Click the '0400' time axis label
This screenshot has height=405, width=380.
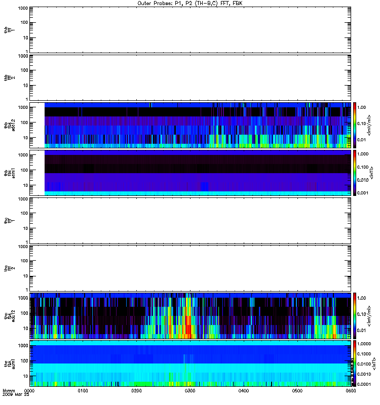pos(244,391)
